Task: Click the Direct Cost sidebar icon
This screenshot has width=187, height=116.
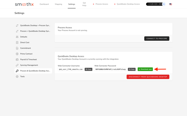Action: click(x=17, y=42)
